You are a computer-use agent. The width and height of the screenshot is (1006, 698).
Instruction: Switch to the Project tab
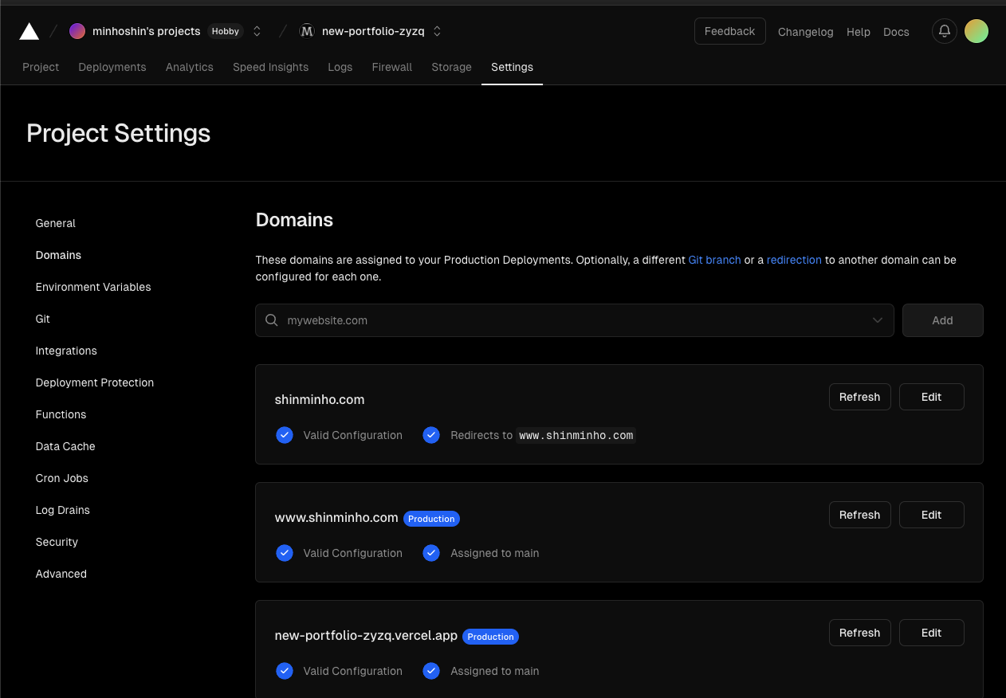coord(41,67)
